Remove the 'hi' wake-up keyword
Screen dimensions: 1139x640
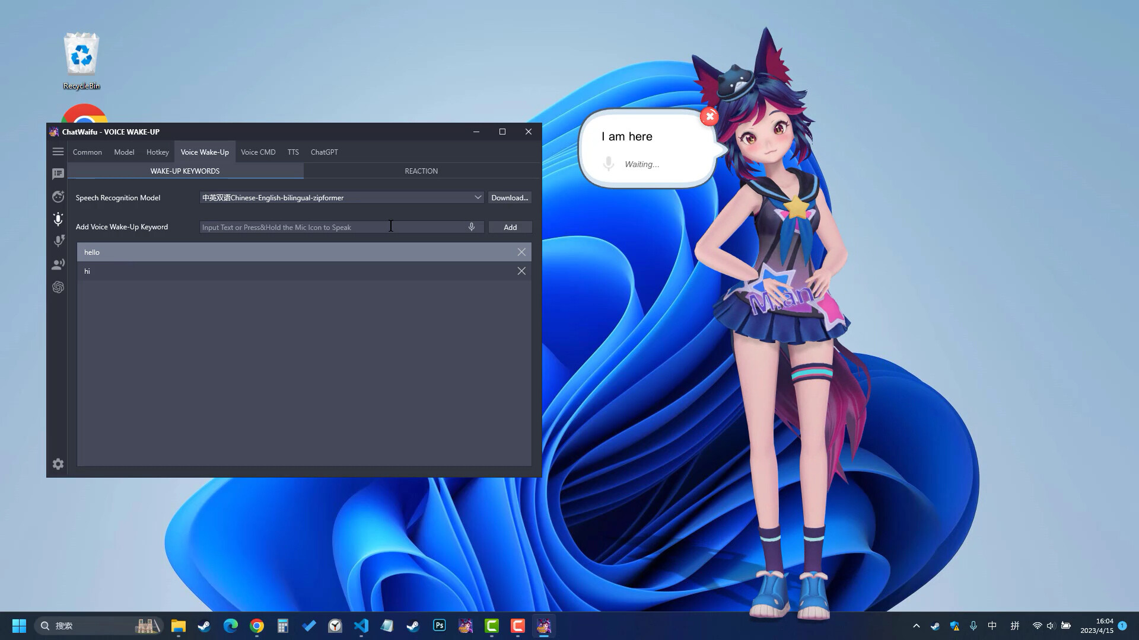[521, 271]
